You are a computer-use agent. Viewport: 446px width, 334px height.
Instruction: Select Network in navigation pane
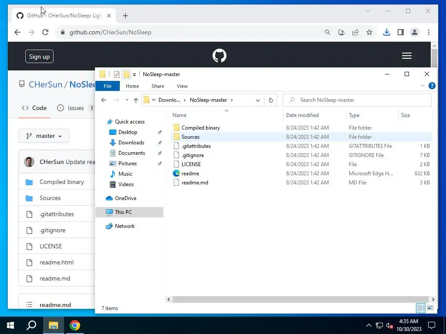coord(125,226)
